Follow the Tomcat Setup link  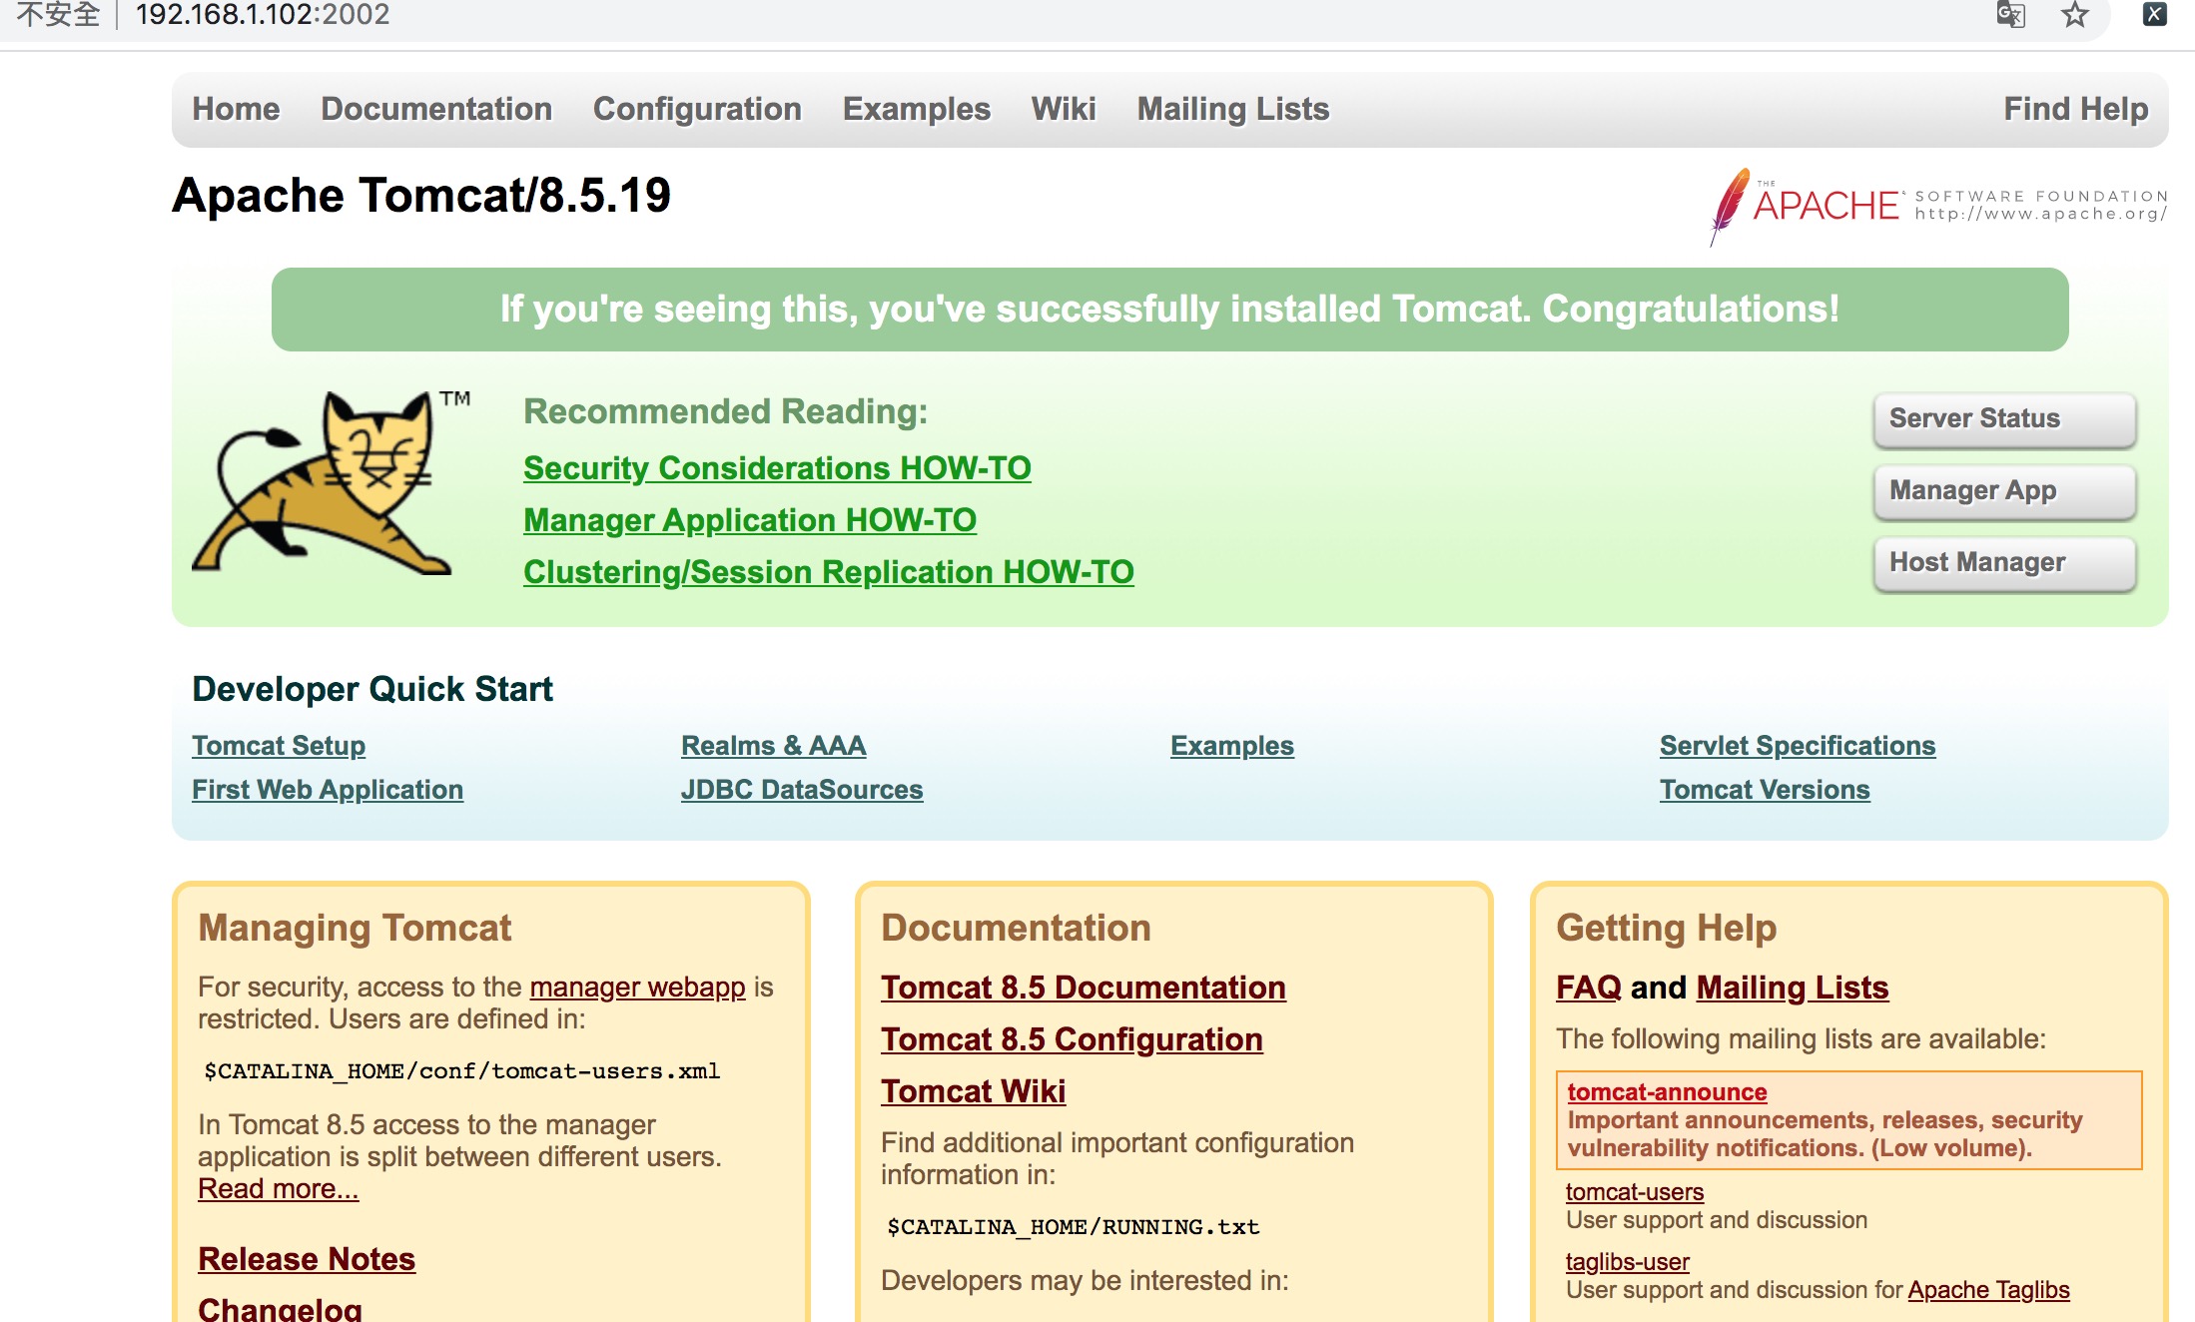pyautogui.click(x=279, y=746)
